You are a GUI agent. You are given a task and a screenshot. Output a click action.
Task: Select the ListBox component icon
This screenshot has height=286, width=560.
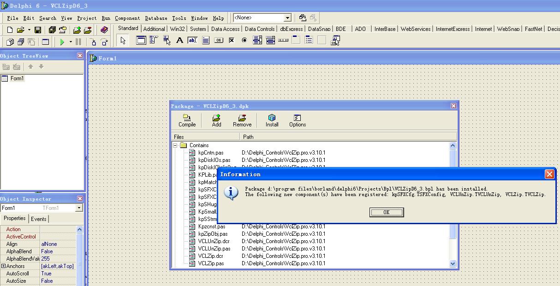257,41
